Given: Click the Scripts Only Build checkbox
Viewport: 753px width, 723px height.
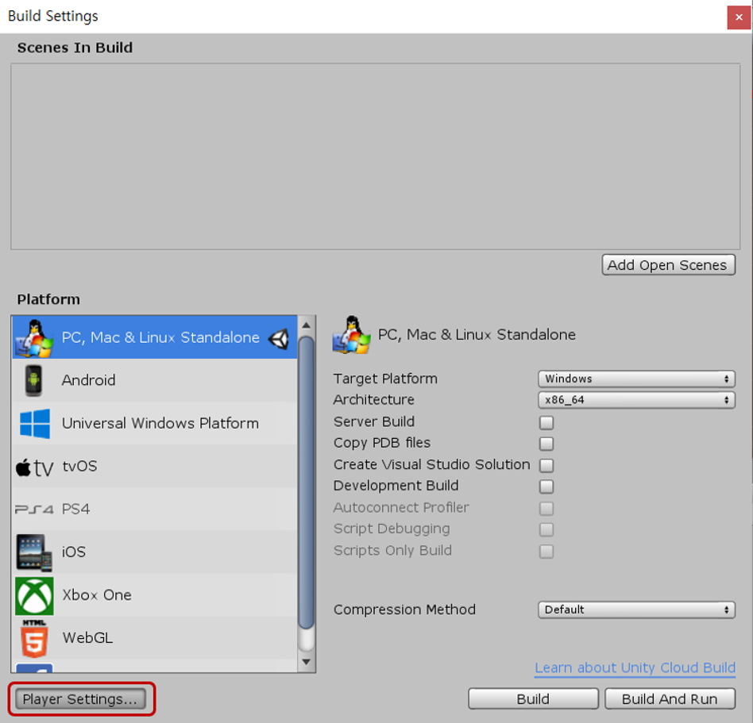Looking at the screenshot, I should click(546, 551).
